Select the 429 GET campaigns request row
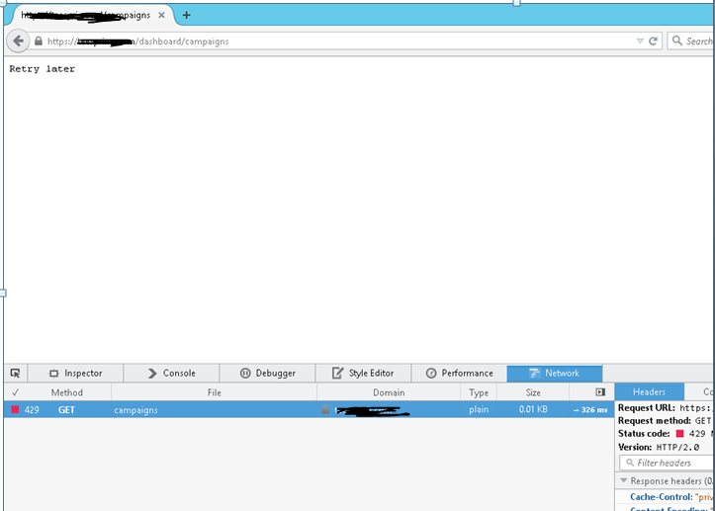715x511 pixels. [309, 409]
